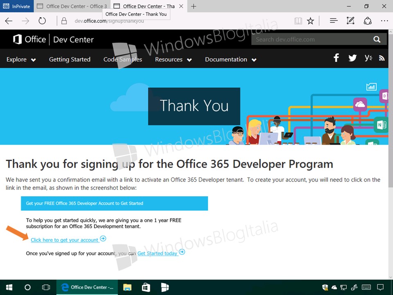This screenshot has height=295, width=393.
Task: Click heading 'Thank you for signing up'
Action: click(x=169, y=164)
